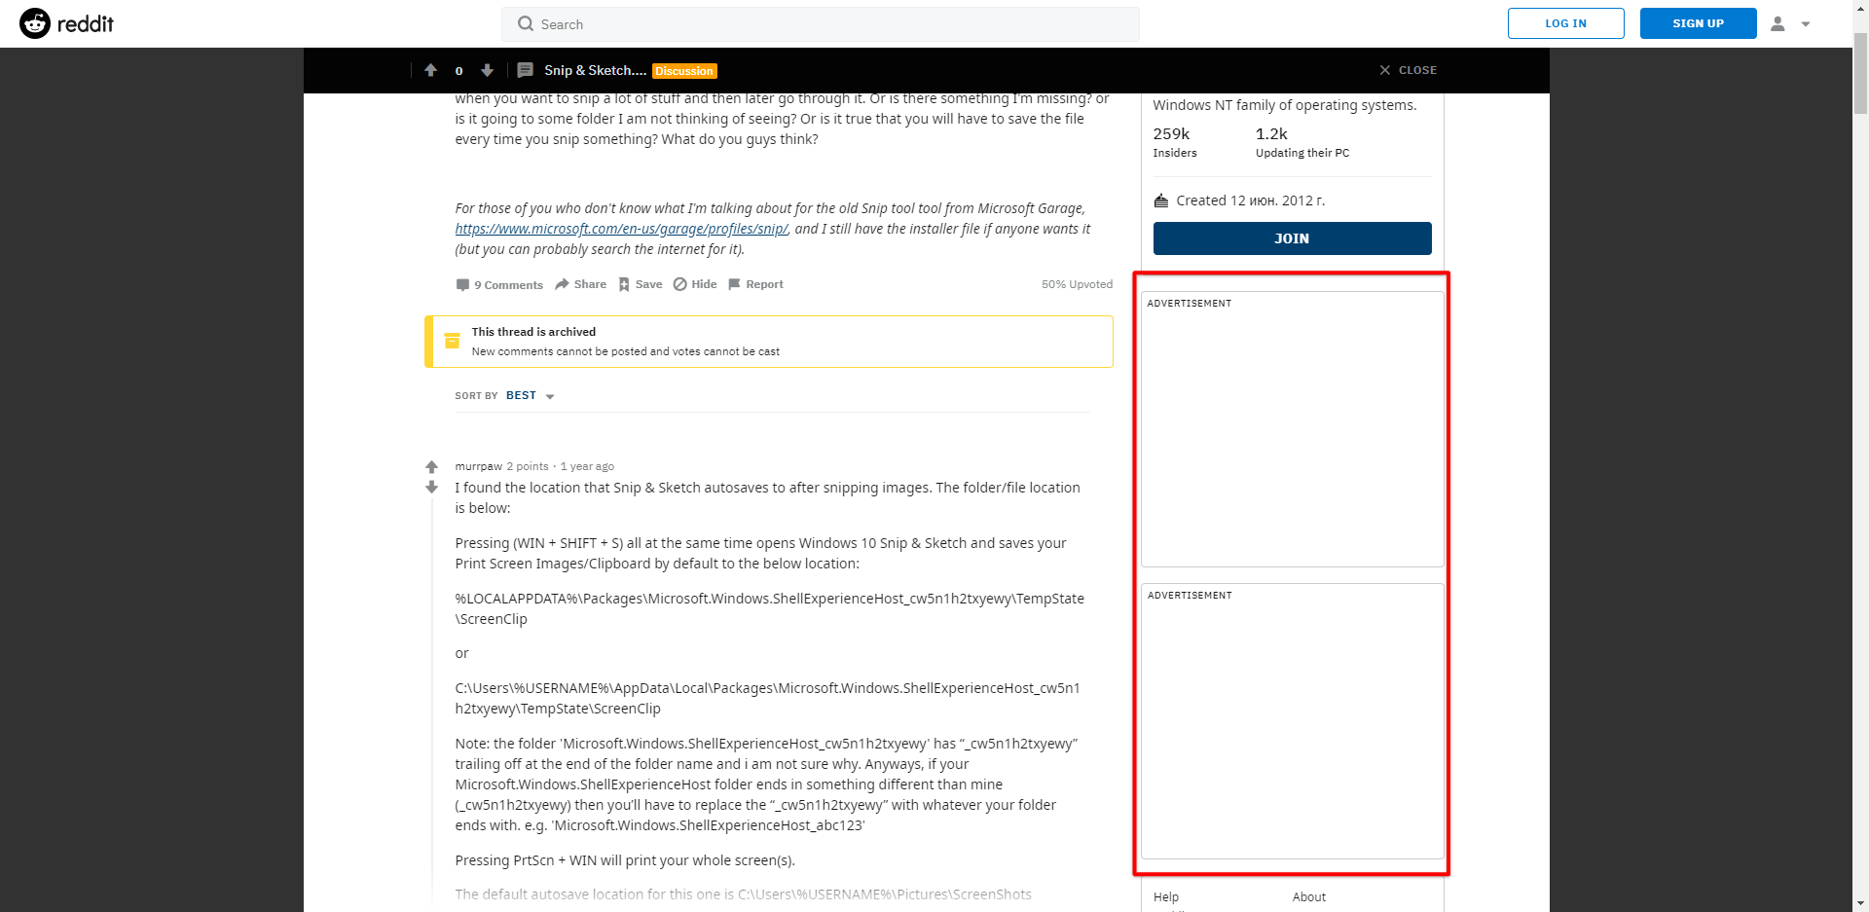Viewport: 1869px width, 912px height.
Task: Downvote murrpaw's comment
Action: 431,487
